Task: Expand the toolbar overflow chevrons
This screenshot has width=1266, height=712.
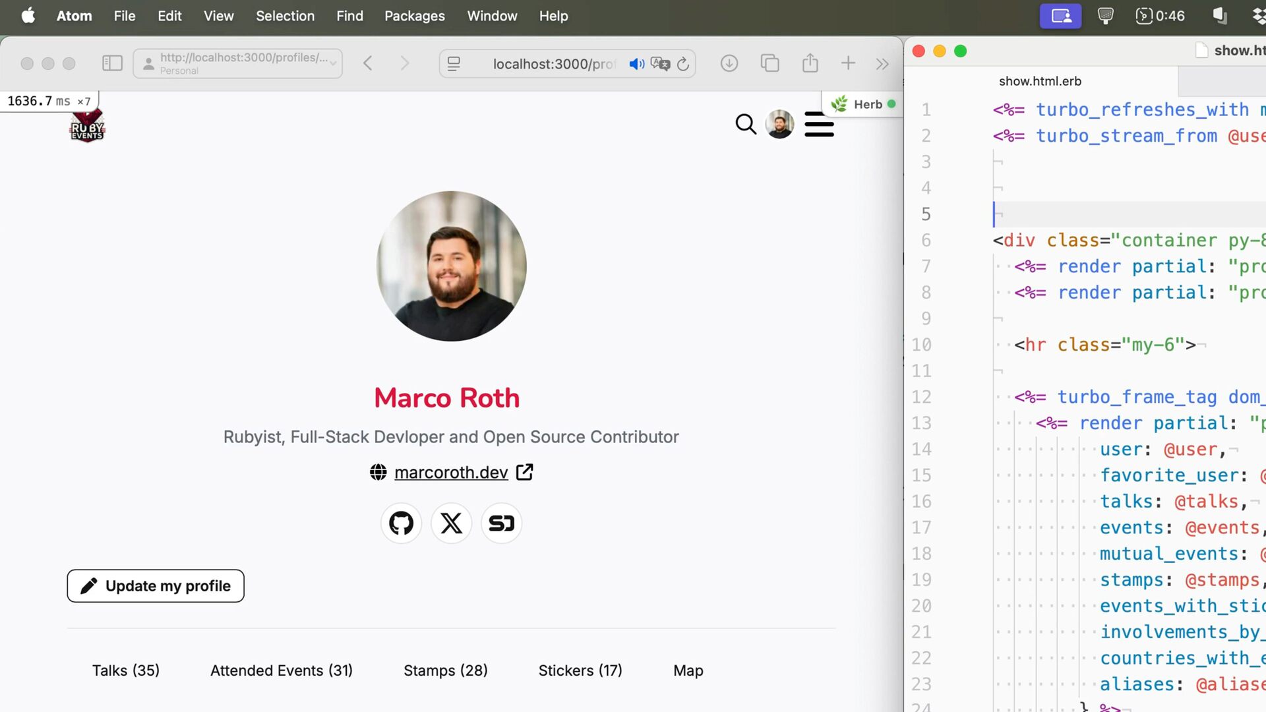Action: (x=882, y=63)
